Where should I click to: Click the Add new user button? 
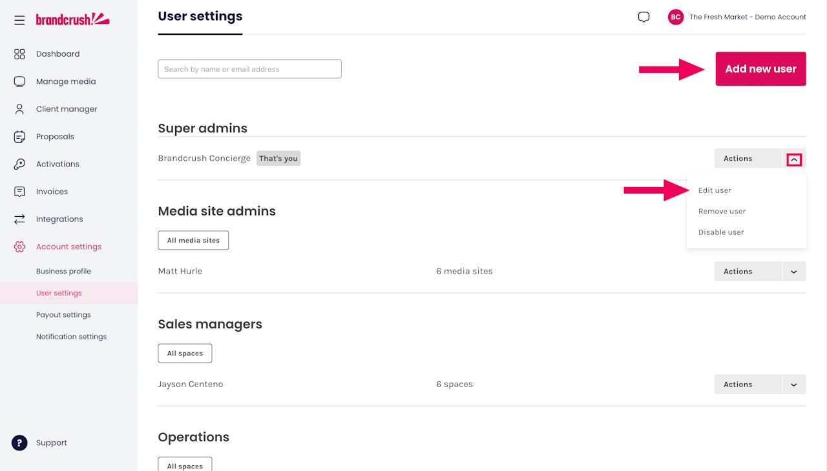click(x=760, y=69)
